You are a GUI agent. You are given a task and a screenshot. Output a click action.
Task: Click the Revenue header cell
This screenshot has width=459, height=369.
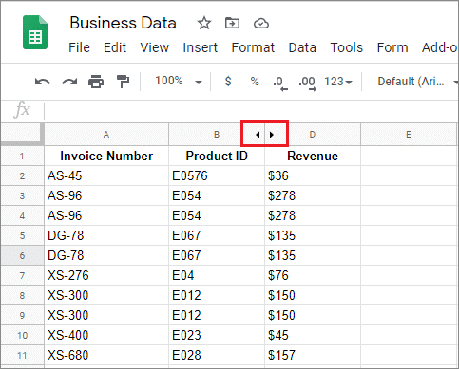[313, 156]
